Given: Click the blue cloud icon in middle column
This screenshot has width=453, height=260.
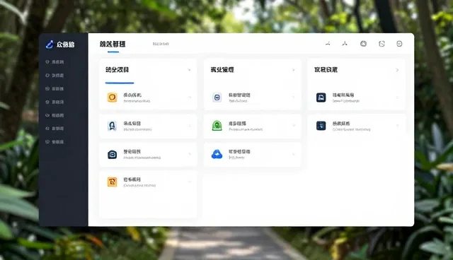Looking at the screenshot, I should click(217, 155).
